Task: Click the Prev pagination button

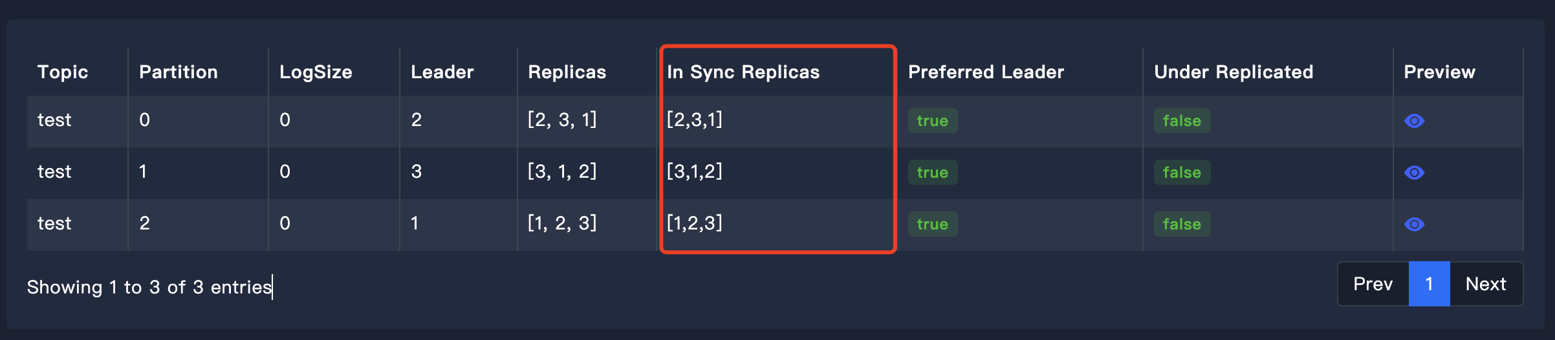Action: coord(1373,284)
